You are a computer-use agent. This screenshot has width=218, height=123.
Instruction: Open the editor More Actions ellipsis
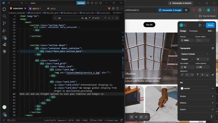(x=122, y=9)
